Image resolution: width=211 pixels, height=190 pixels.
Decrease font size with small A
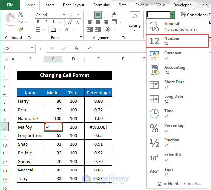(78, 22)
